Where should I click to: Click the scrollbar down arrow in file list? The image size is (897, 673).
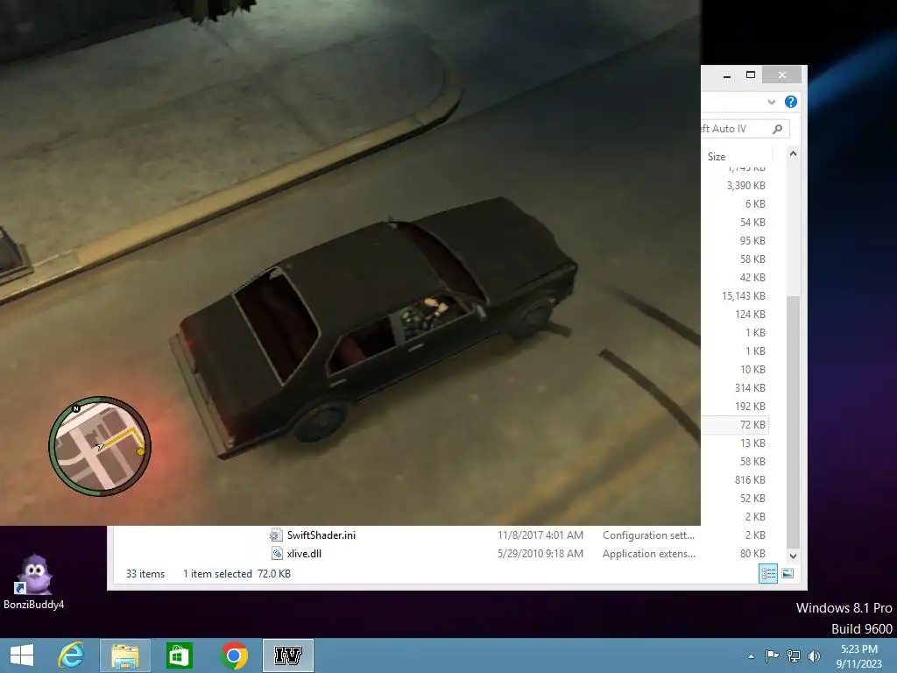point(793,555)
